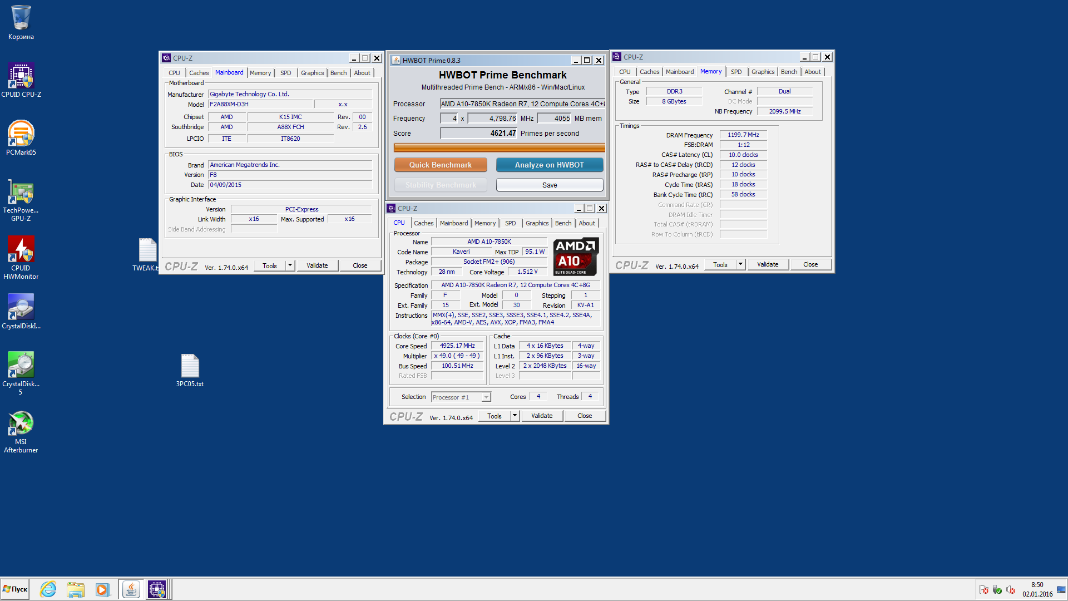Open Internet Explorer from the taskbar

coord(48,589)
